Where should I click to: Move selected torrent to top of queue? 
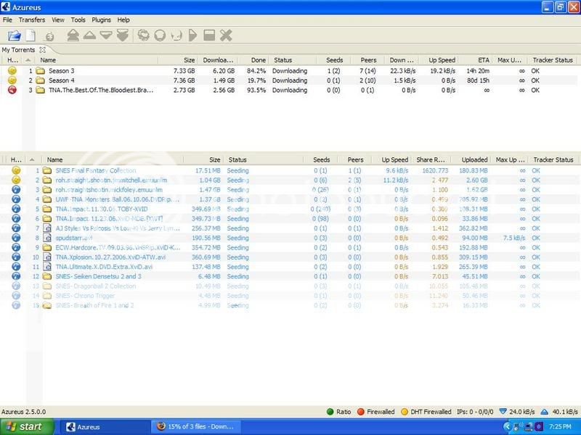tap(73, 36)
